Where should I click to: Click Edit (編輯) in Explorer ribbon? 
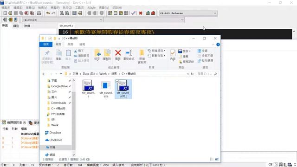184,57
